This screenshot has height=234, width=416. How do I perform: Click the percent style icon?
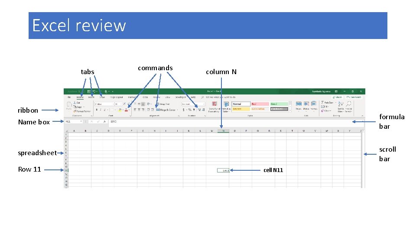[190, 110]
